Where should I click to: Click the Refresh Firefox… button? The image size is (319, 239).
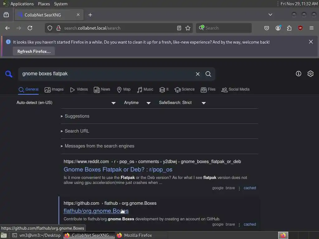click(34, 51)
